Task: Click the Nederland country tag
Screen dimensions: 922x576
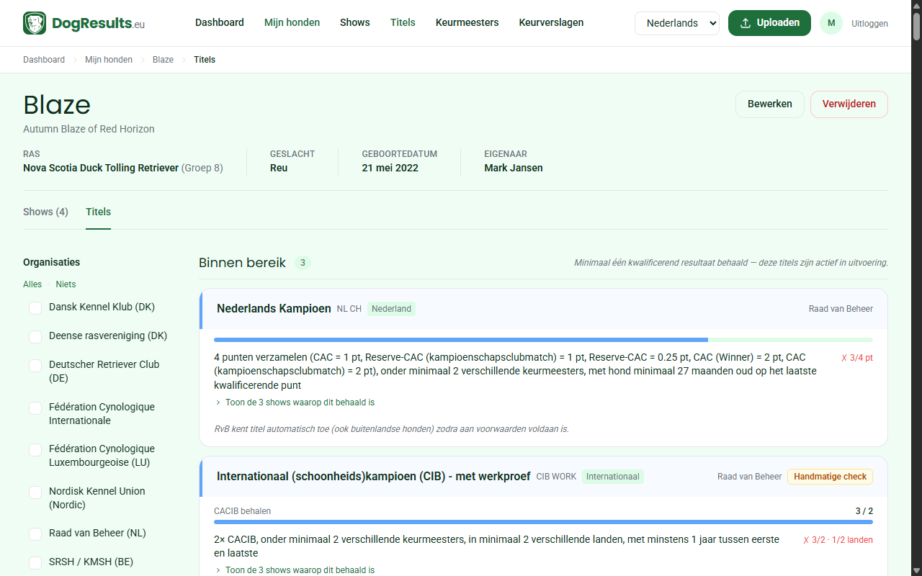Action: coord(391,309)
